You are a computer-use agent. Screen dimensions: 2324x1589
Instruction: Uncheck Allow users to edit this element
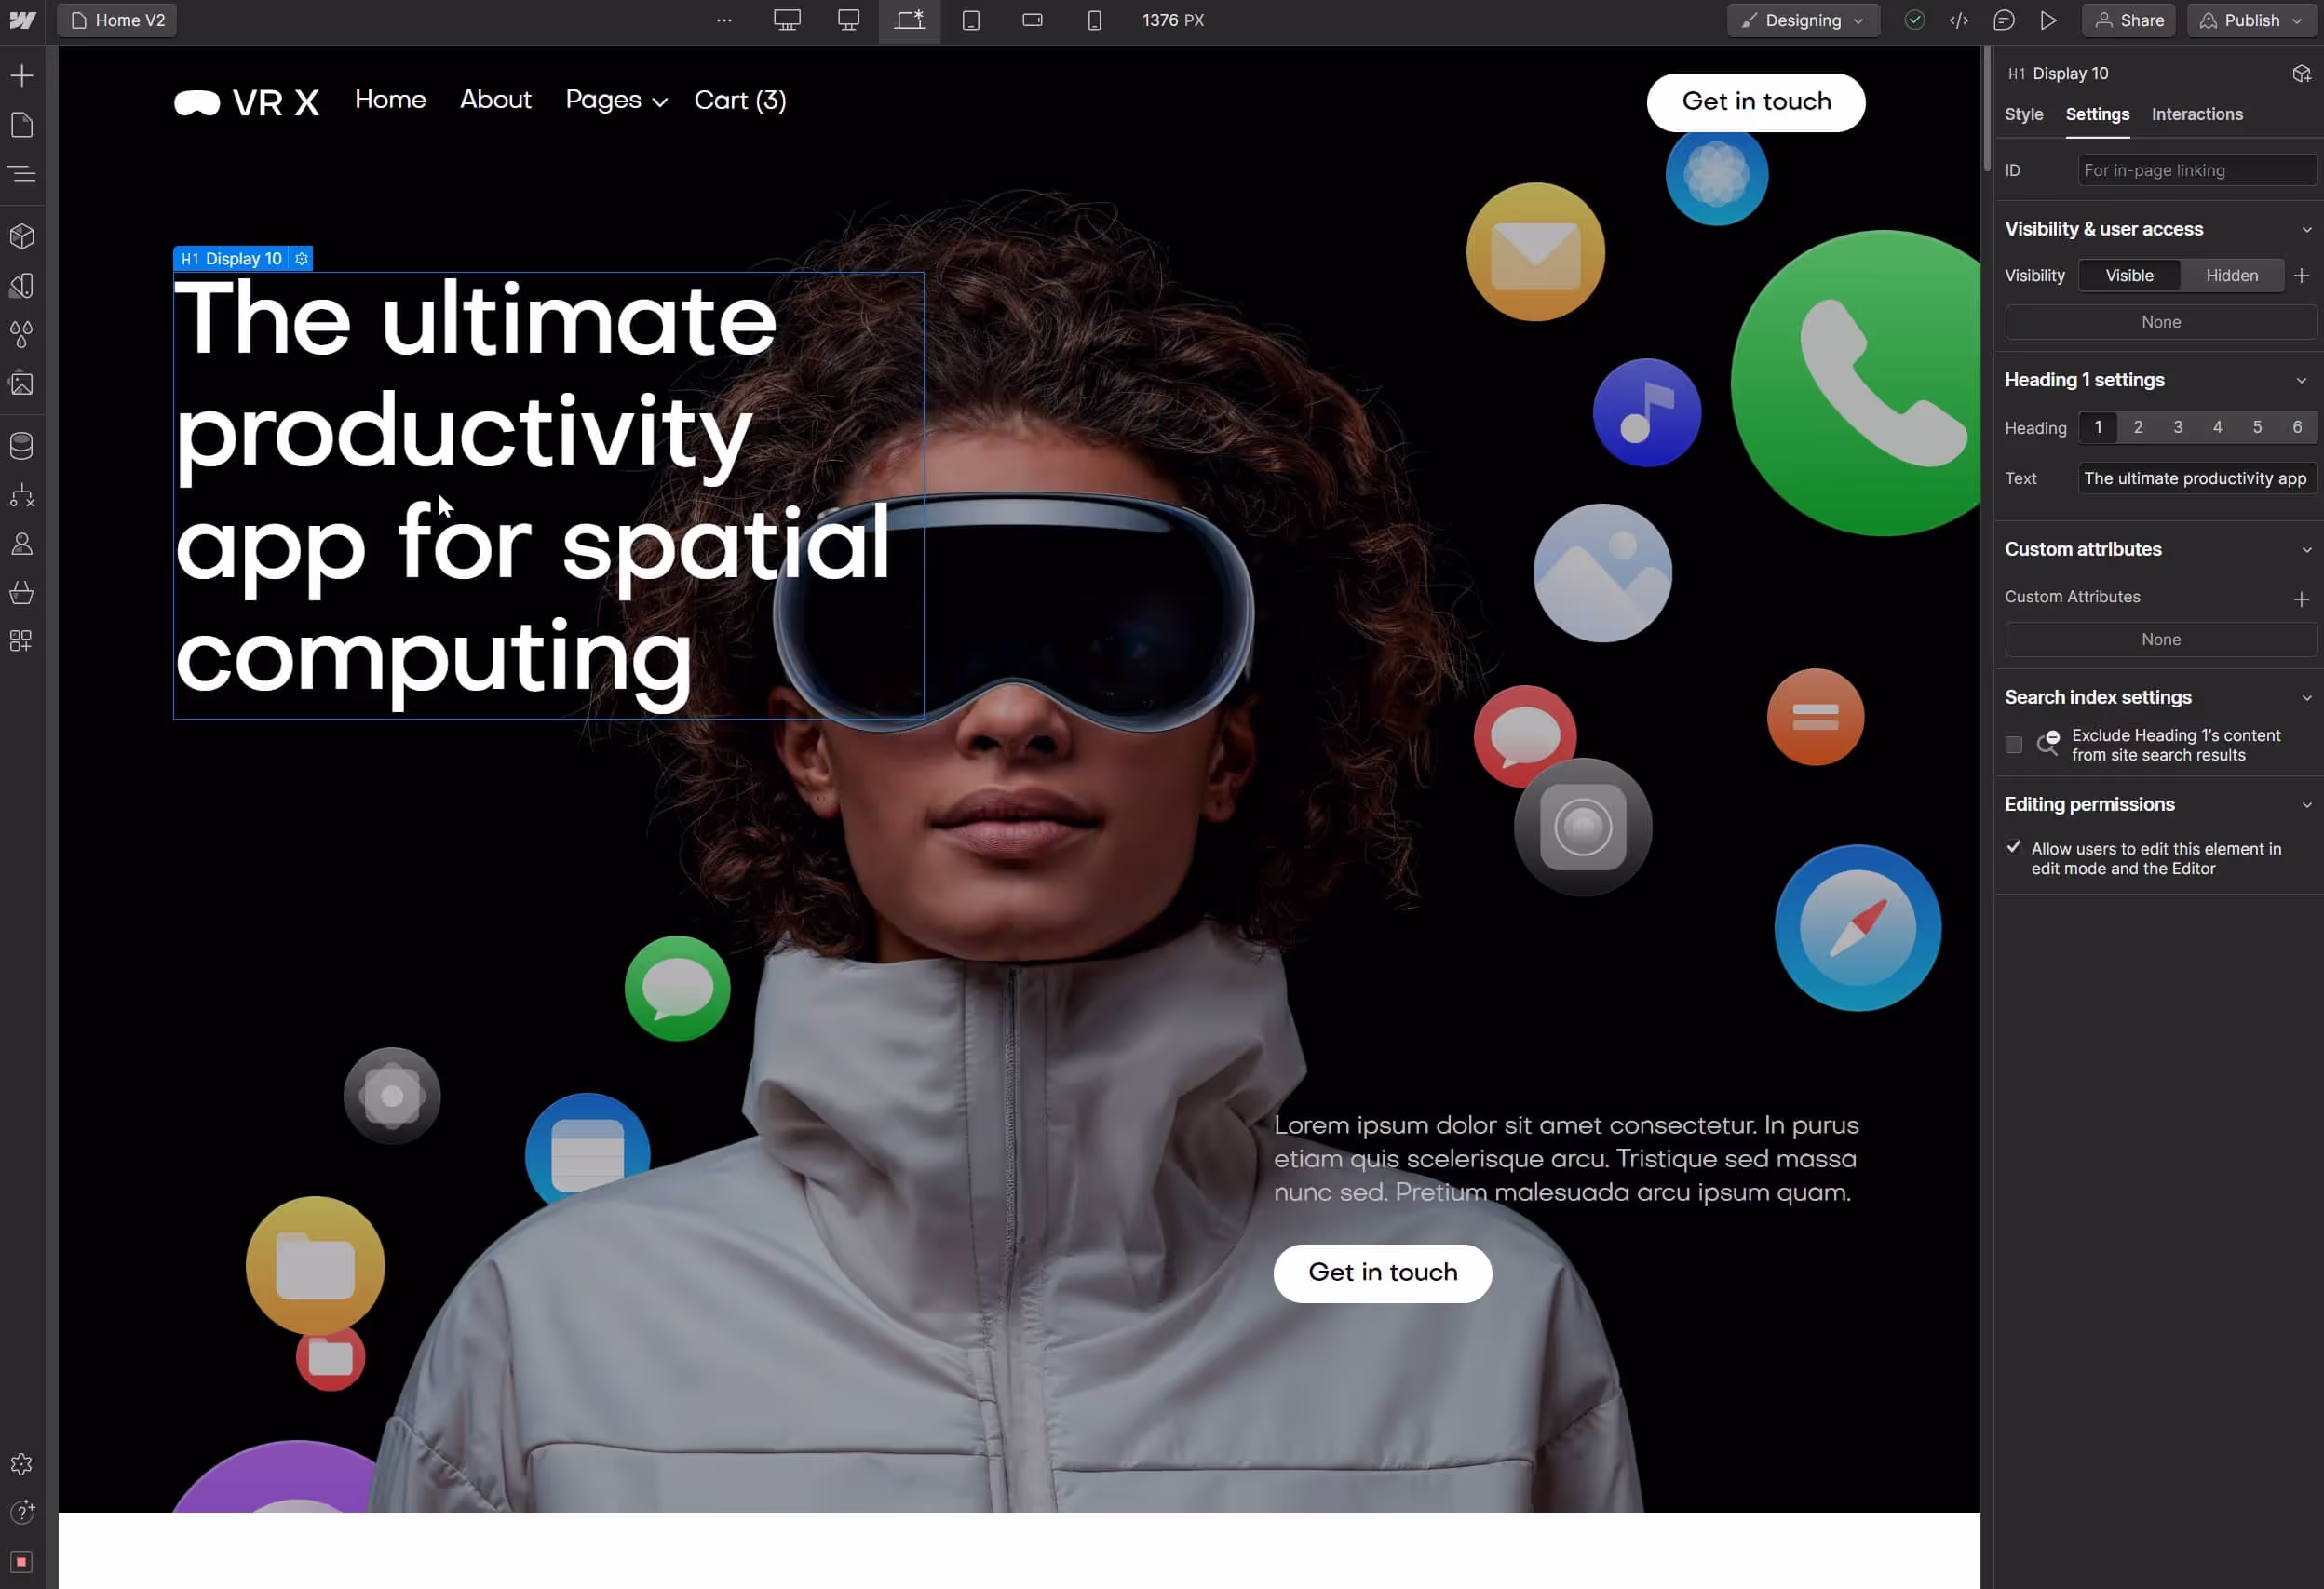(2014, 848)
